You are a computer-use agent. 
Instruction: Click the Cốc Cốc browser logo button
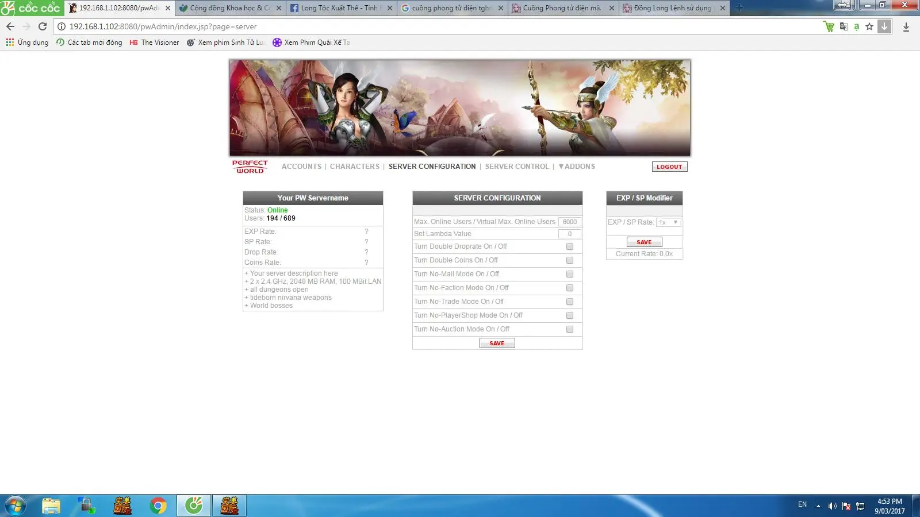point(32,7)
